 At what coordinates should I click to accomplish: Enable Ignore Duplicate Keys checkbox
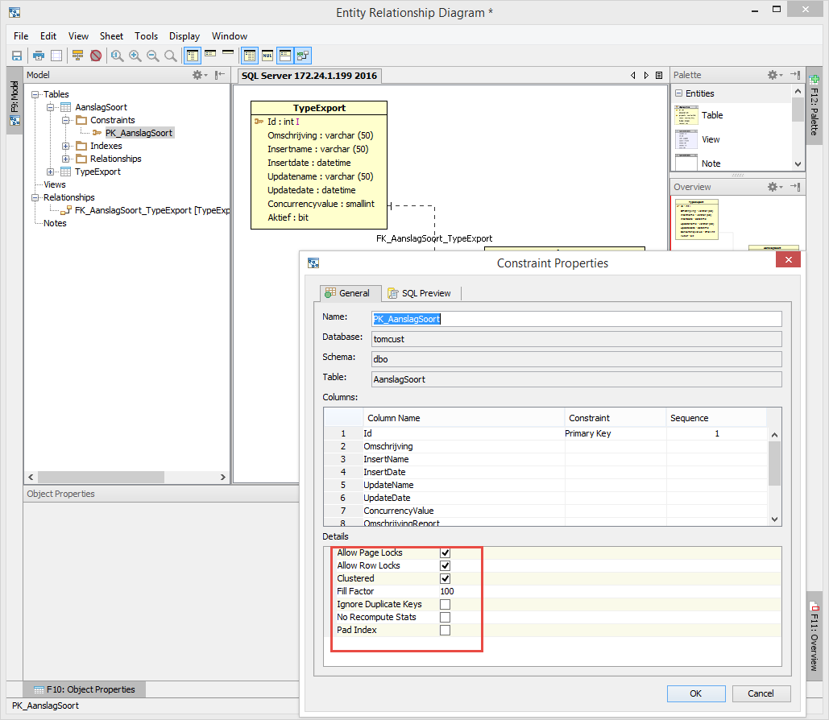(445, 605)
